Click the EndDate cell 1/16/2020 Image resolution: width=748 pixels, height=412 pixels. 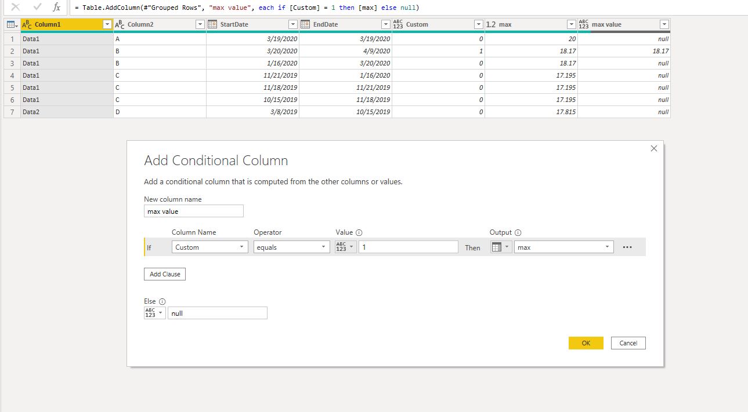[345, 75]
